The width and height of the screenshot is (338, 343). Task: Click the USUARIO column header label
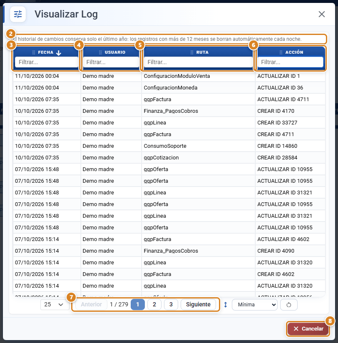pyautogui.click(x=115, y=52)
